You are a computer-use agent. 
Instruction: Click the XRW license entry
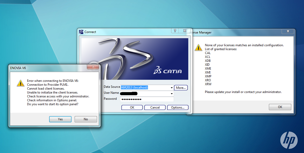click(208, 84)
